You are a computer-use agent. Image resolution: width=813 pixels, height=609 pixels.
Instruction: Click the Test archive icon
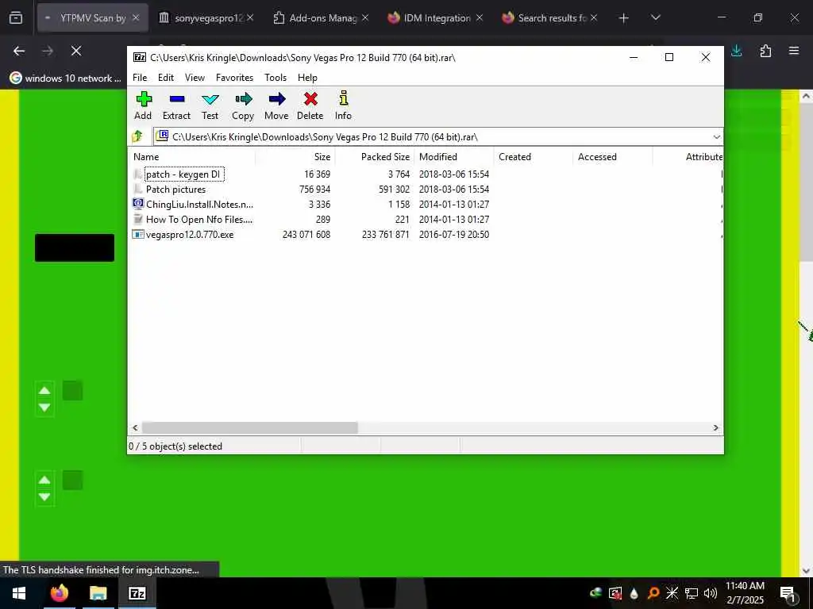210,105
